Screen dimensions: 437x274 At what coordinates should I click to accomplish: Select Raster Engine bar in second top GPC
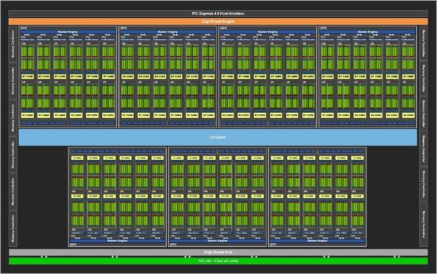168,32
